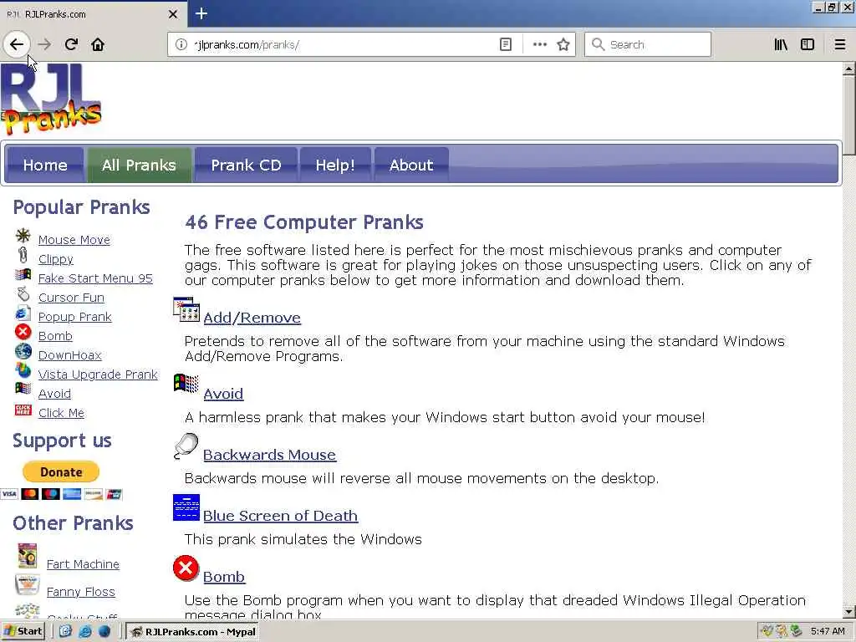Click the Blue Screen of Death icon
856x642 pixels.
(186, 507)
